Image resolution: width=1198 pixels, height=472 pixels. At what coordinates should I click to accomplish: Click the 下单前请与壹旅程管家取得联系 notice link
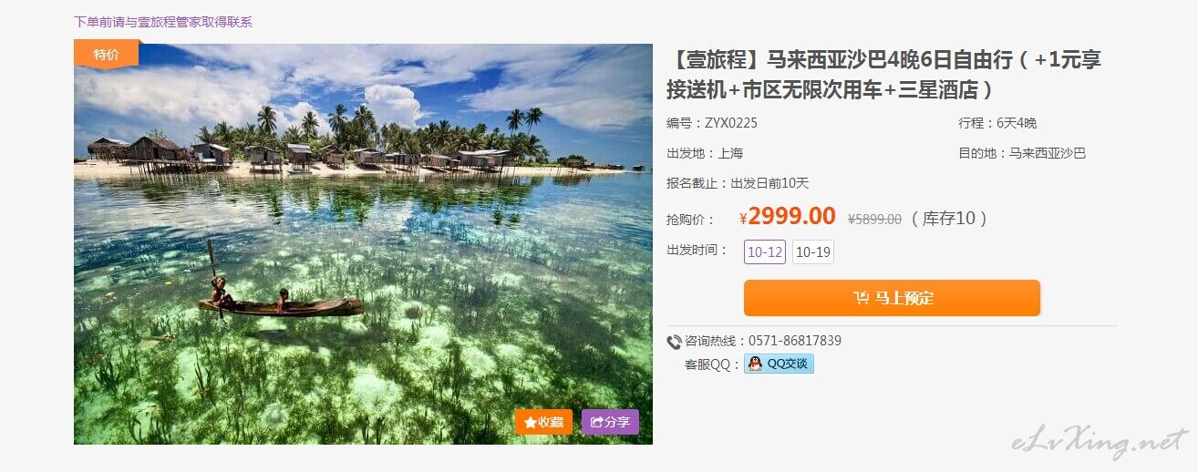(x=163, y=22)
